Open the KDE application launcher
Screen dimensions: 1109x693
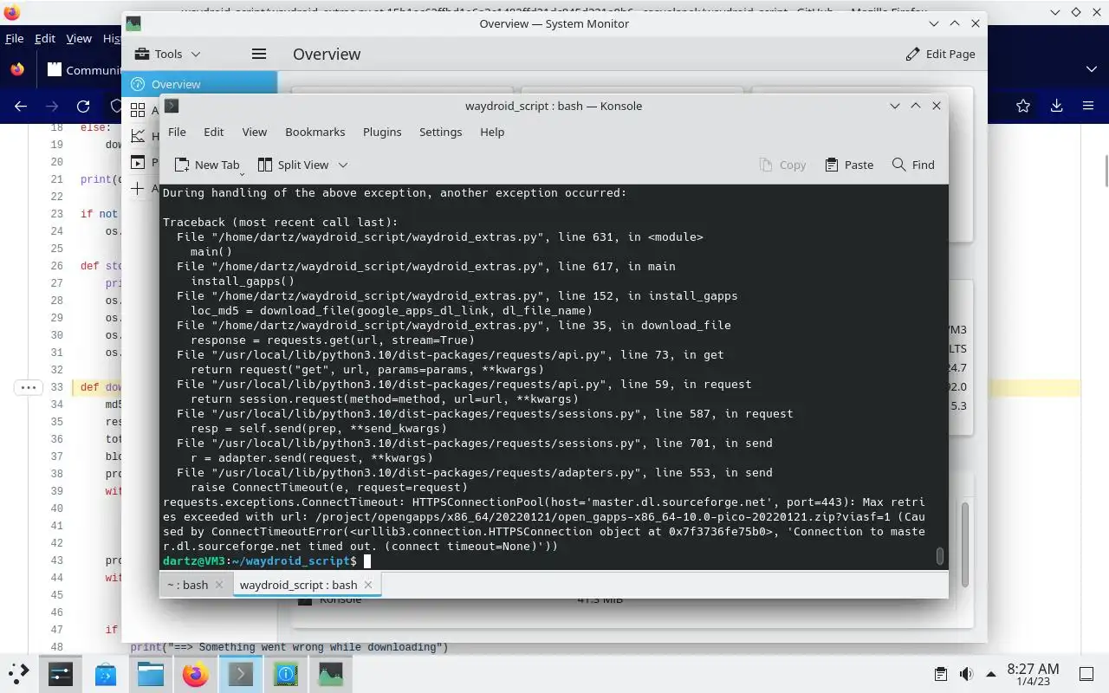19,673
